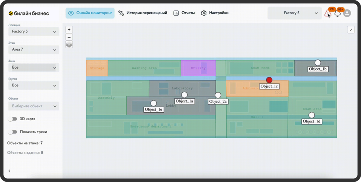Go to Настройки section
The width and height of the screenshot is (361, 182).
coord(215,13)
